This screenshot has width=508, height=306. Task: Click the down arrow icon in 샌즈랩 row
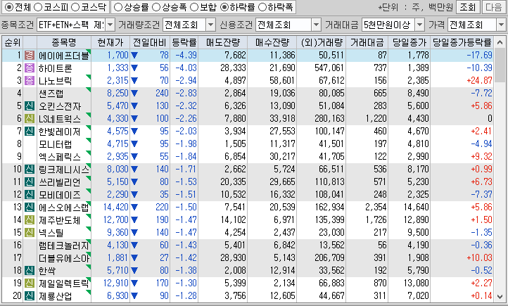134,94
